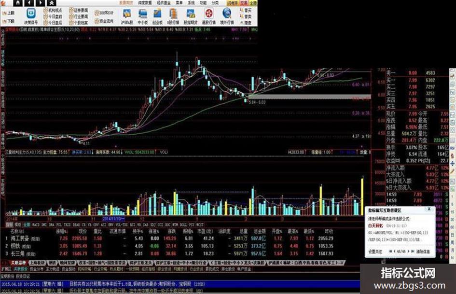
Task: Open the 系统 menu
Action: (191, 3)
